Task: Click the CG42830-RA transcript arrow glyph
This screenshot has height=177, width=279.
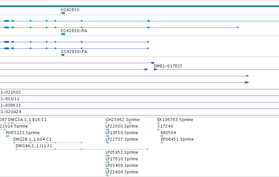Action: point(63,34)
